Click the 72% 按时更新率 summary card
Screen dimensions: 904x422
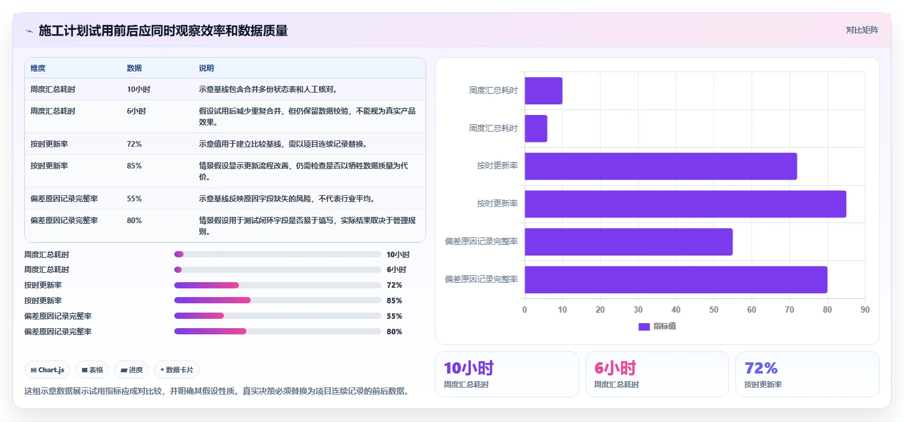[808, 374]
